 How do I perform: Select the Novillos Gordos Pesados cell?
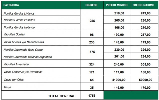(x=41, y=19)
